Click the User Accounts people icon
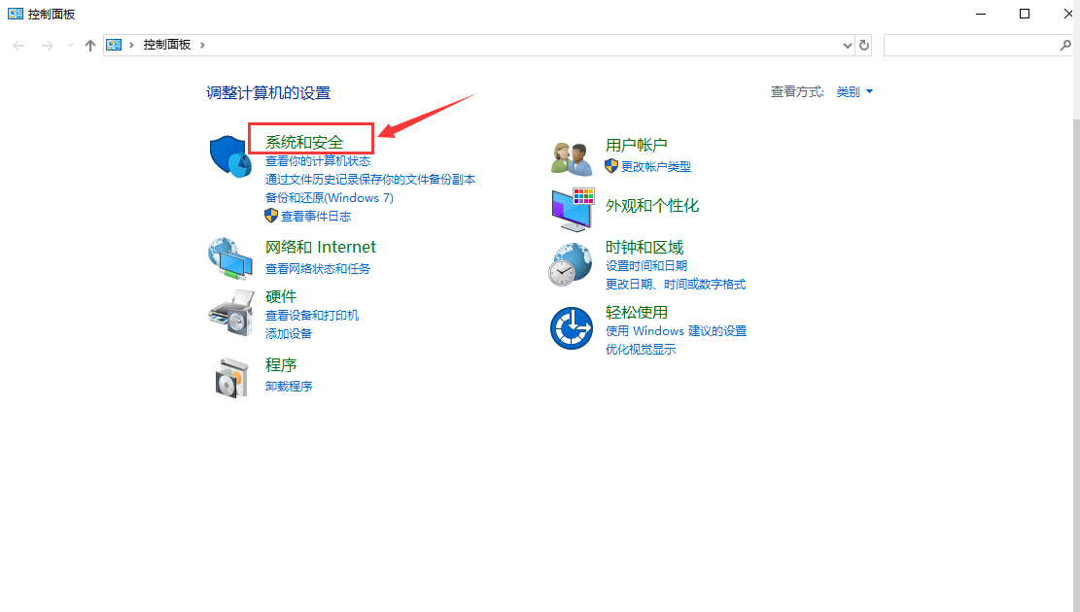 [x=572, y=158]
